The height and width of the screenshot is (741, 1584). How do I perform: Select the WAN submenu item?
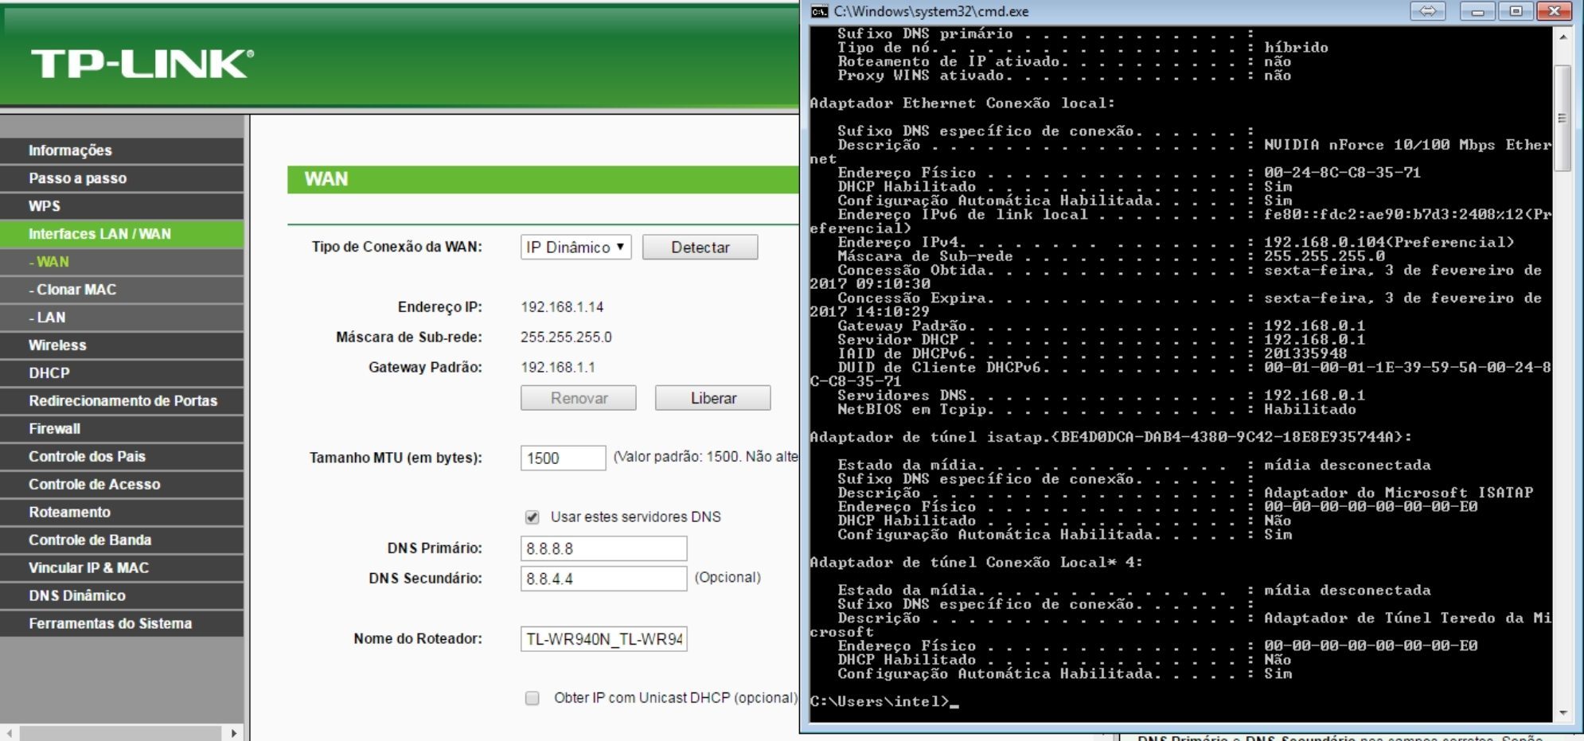[122, 262]
